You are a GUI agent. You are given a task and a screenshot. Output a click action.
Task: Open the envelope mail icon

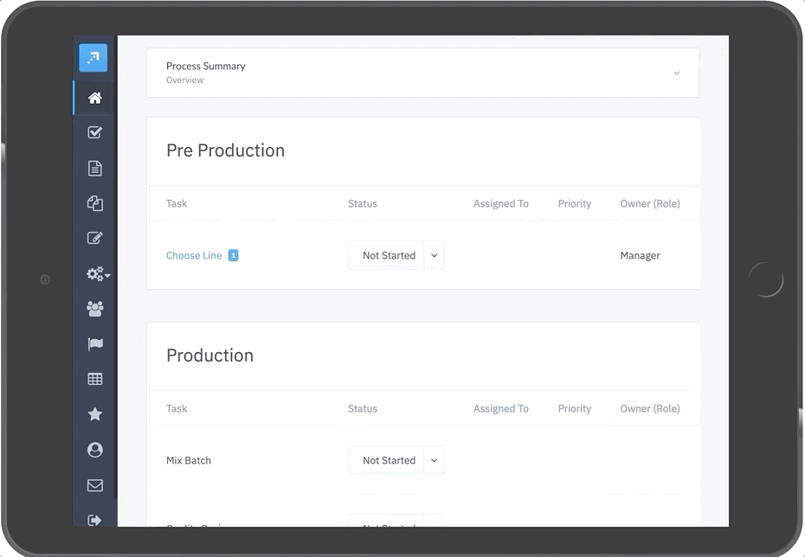[95, 485]
